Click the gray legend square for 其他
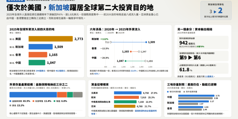The image size is (238, 119). click(x=10, y=105)
